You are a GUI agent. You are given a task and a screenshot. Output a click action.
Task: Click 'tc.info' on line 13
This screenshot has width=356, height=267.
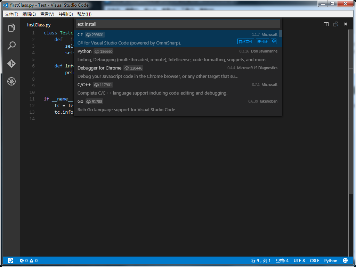(x=64, y=112)
